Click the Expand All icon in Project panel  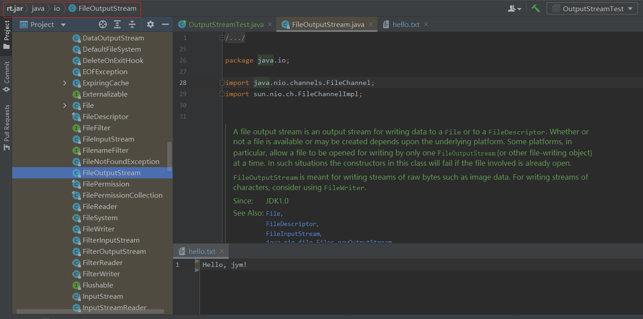pos(117,25)
